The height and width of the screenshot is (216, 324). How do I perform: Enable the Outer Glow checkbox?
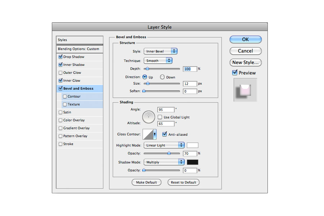tap(60, 73)
